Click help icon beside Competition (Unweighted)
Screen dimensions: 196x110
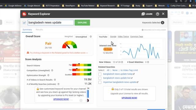point(52,70)
